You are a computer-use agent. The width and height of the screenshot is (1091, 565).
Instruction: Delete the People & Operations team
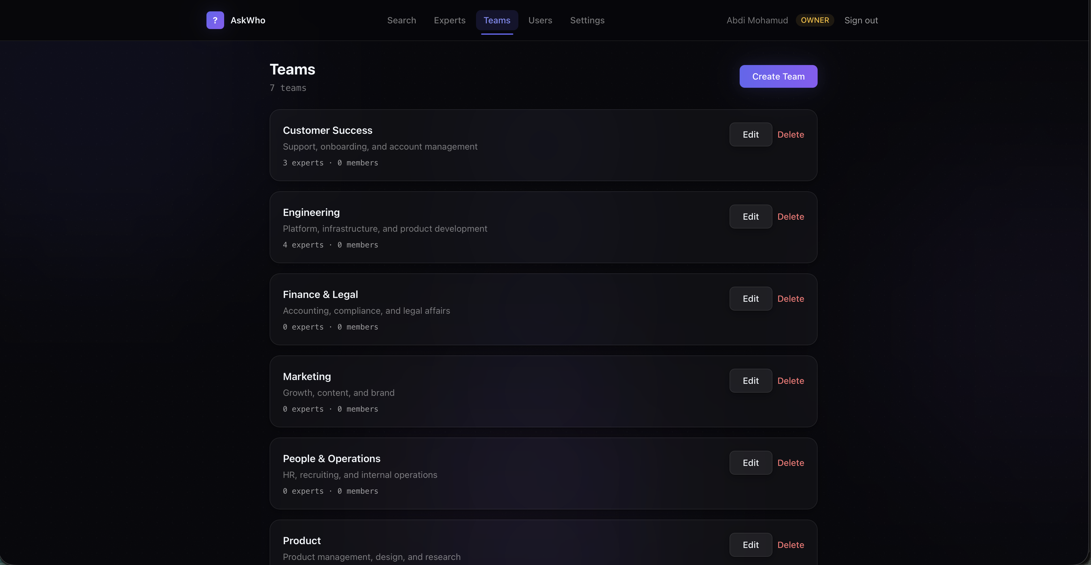tap(790, 463)
